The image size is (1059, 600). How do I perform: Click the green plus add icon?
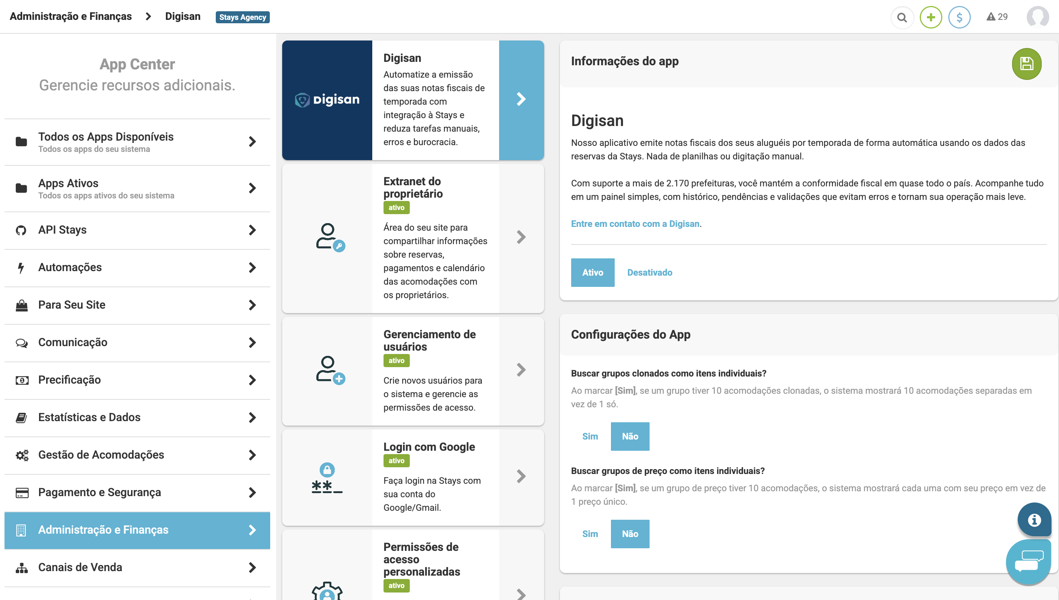[931, 17]
